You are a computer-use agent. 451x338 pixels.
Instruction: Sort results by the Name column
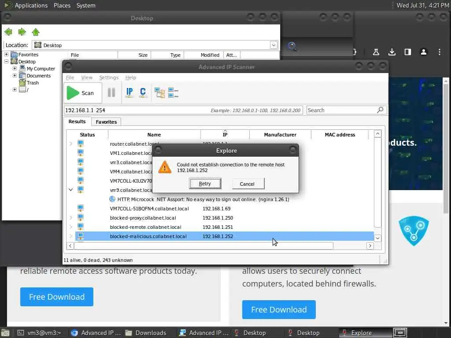coord(154,135)
